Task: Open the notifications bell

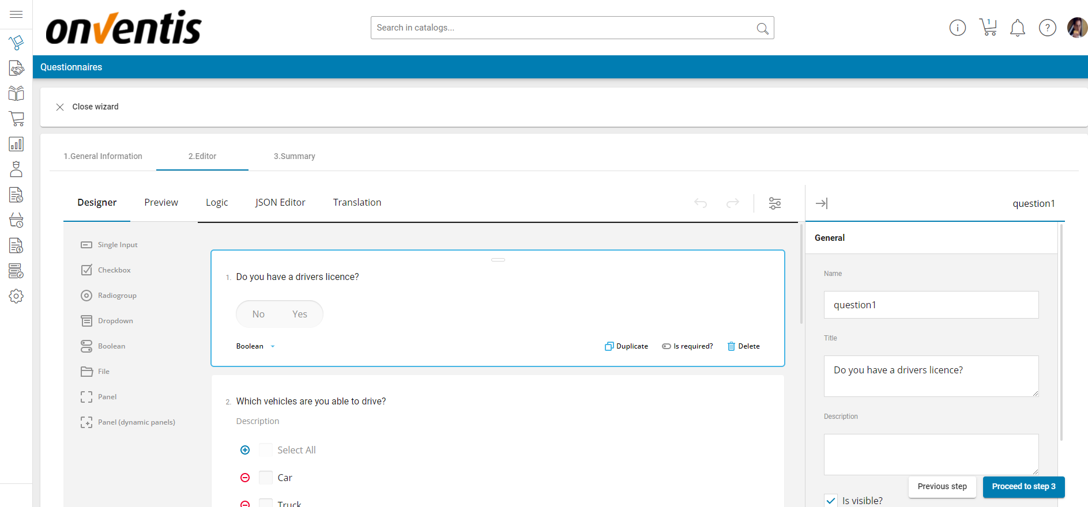Action: 1018,28
